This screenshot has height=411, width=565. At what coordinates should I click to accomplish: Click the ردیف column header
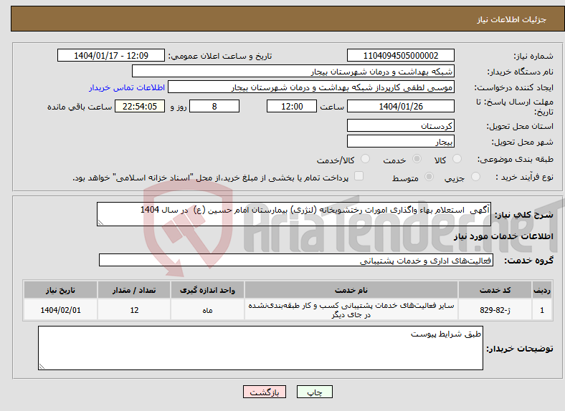[x=542, y=290]
